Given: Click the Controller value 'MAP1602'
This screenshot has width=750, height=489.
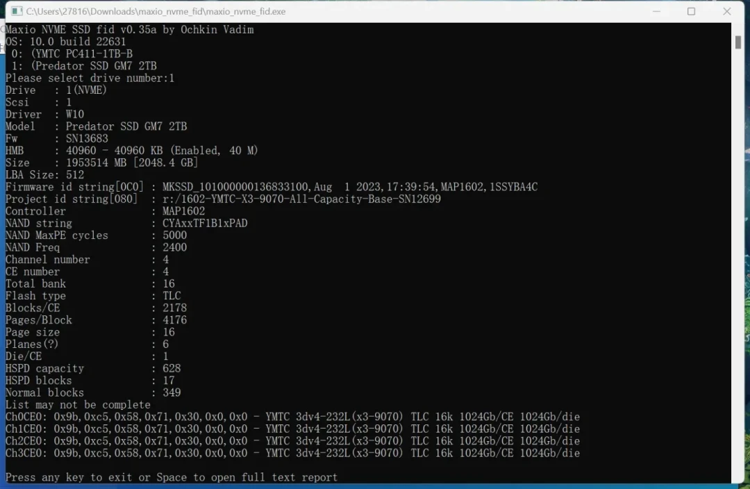Looking at the screenshot, I should 183,211.
